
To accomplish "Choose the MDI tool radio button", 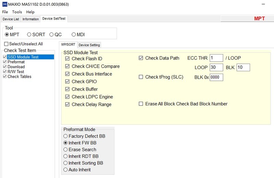I will 74,35.
